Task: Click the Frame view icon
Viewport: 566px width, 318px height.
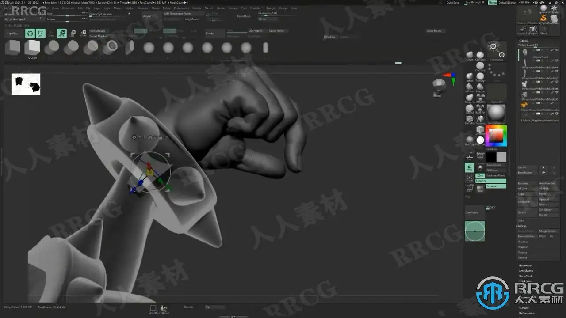Action: tap(470, 178)
